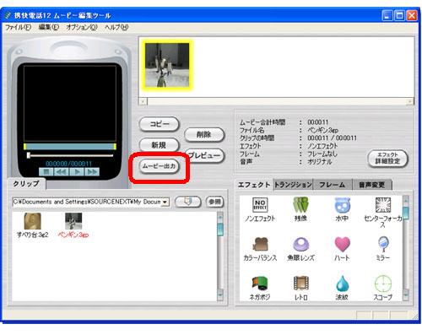Click the effects list vertical scrollbar thumb
422x335 pixels.
click(x=405, y=213)
